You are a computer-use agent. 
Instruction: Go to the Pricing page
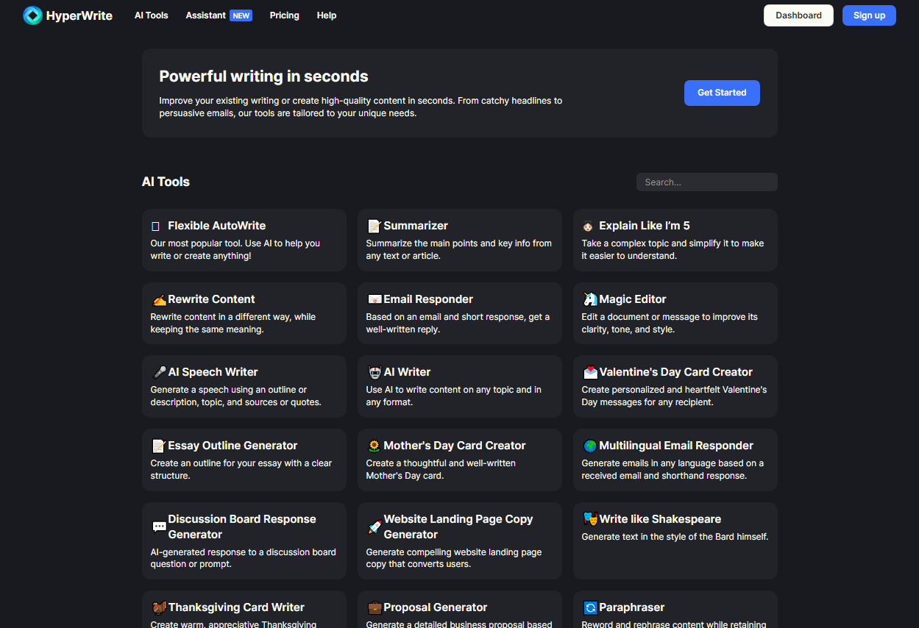tap(284, 15)
